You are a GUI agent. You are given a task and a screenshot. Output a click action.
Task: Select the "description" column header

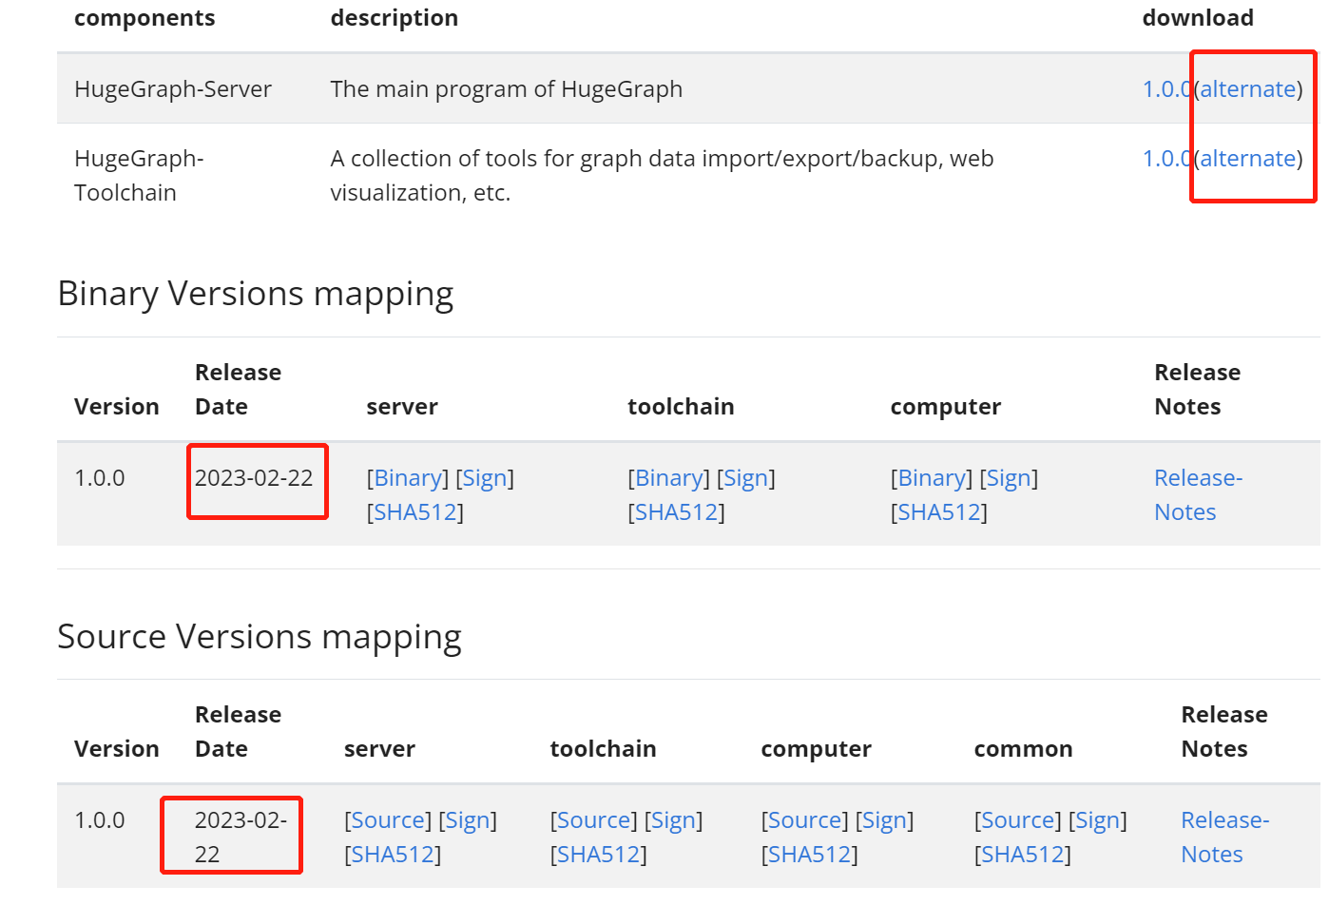point(395,18)
